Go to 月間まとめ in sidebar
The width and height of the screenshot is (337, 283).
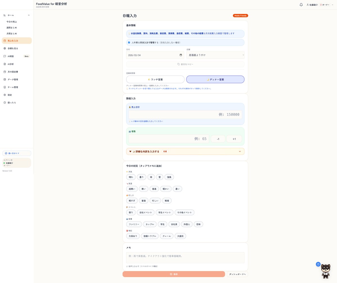12,34
